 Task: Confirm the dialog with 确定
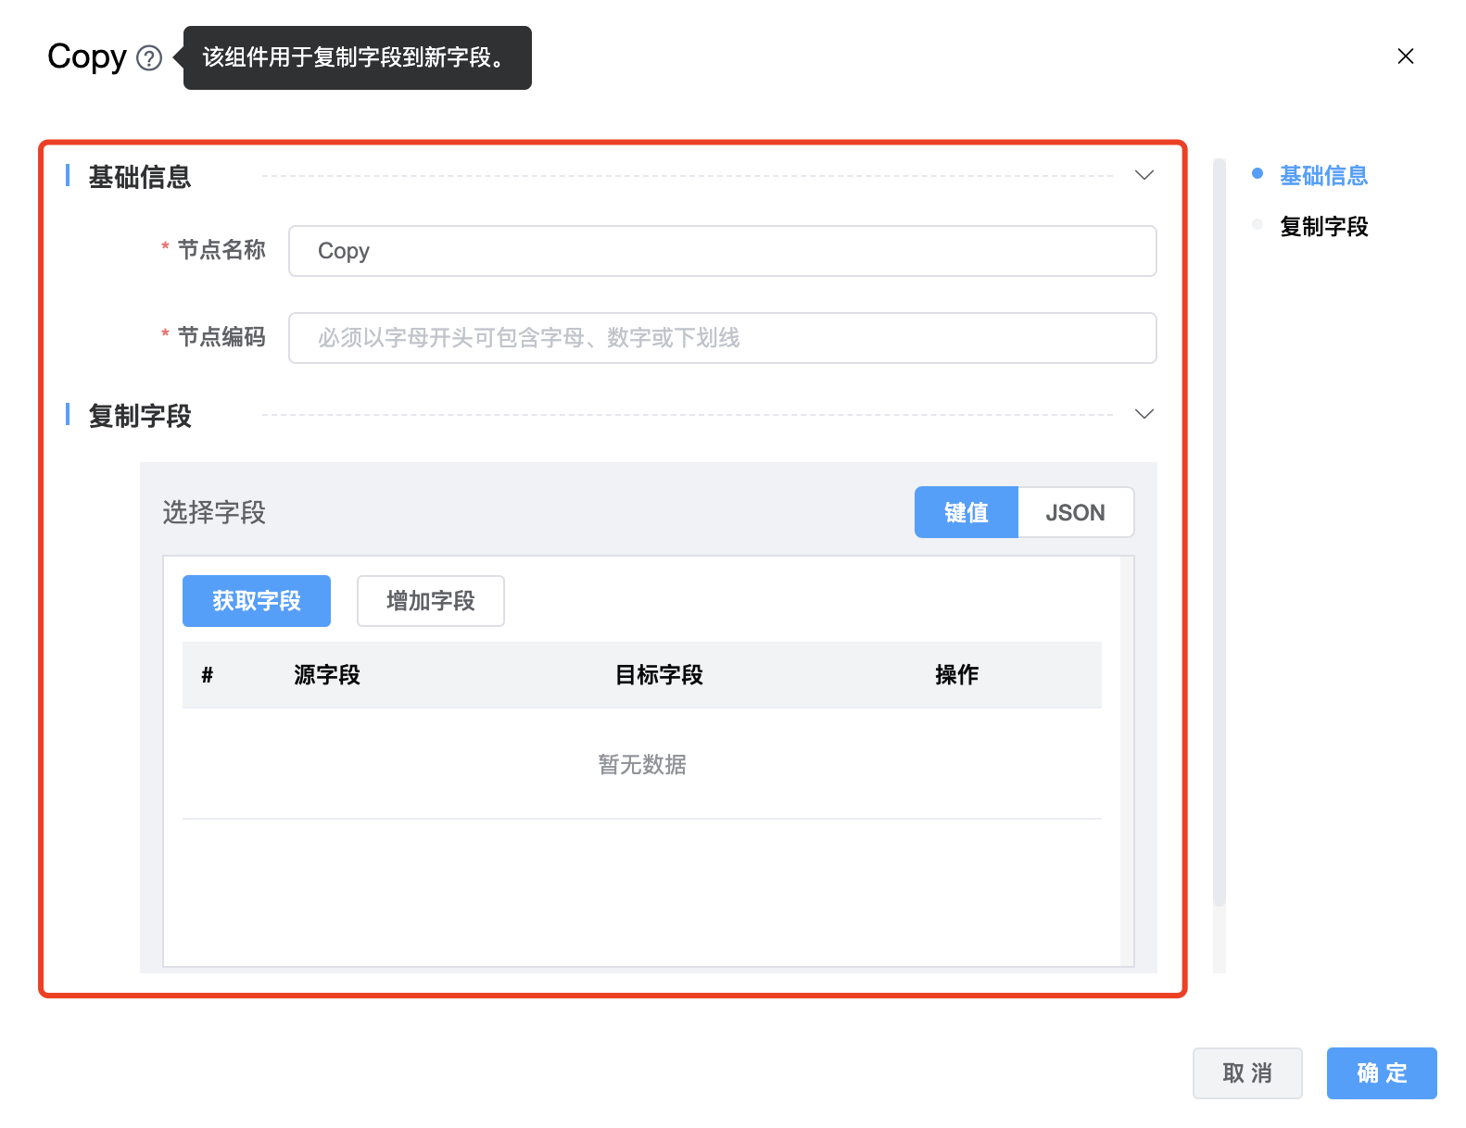(x=1382, y=1073)
